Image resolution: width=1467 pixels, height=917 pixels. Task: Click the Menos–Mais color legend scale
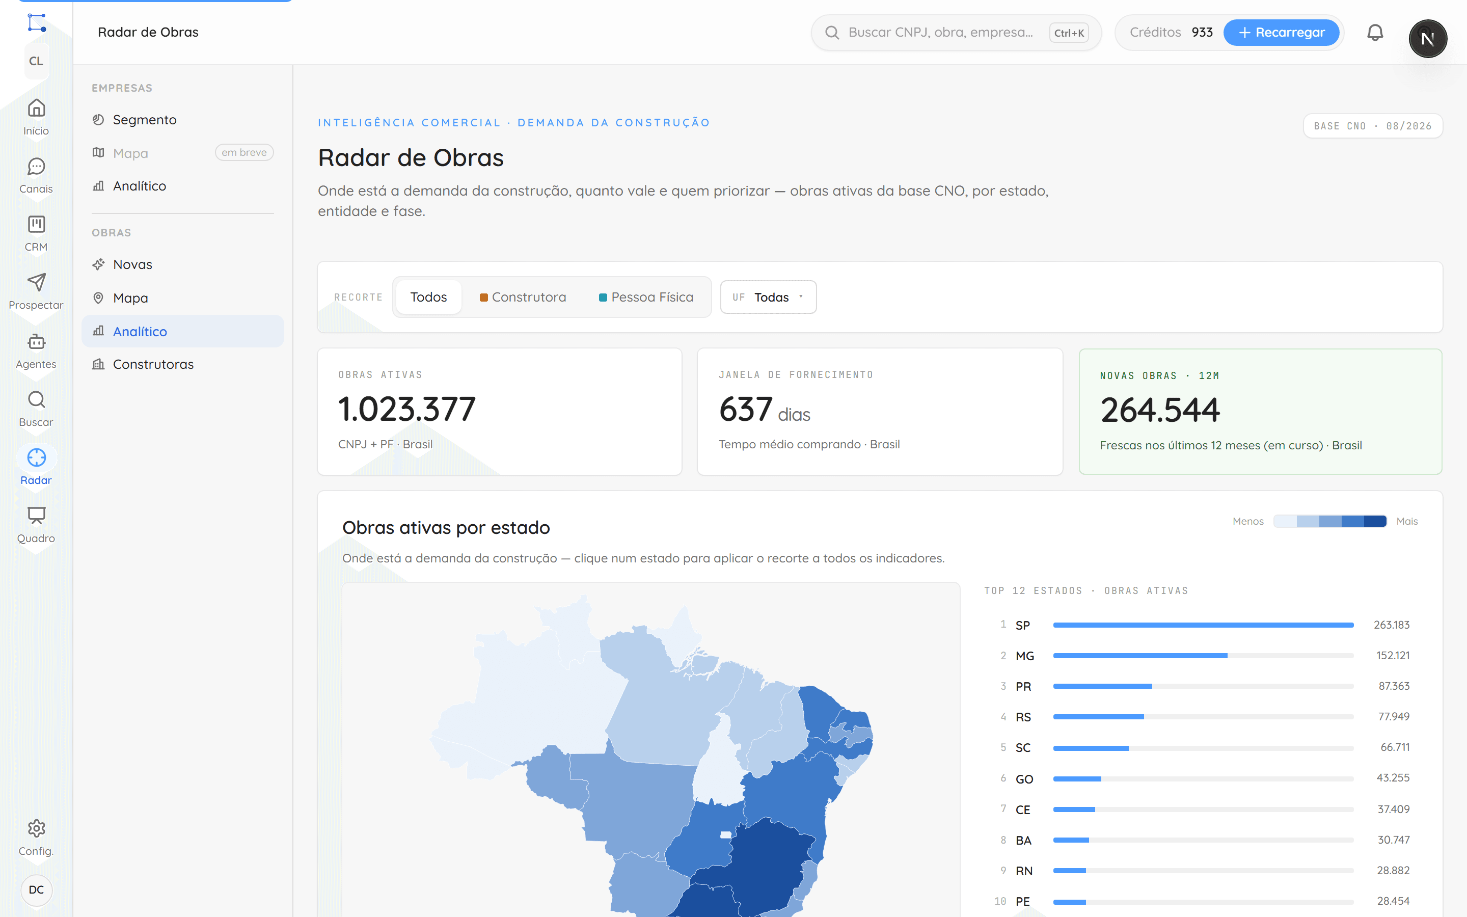(1329, 521)
